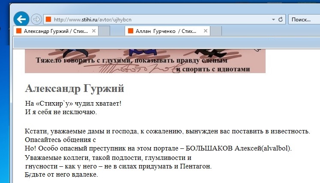Click the БОЛЬШАКОВ Алексей(alvalbol) text

click(238, 148)
